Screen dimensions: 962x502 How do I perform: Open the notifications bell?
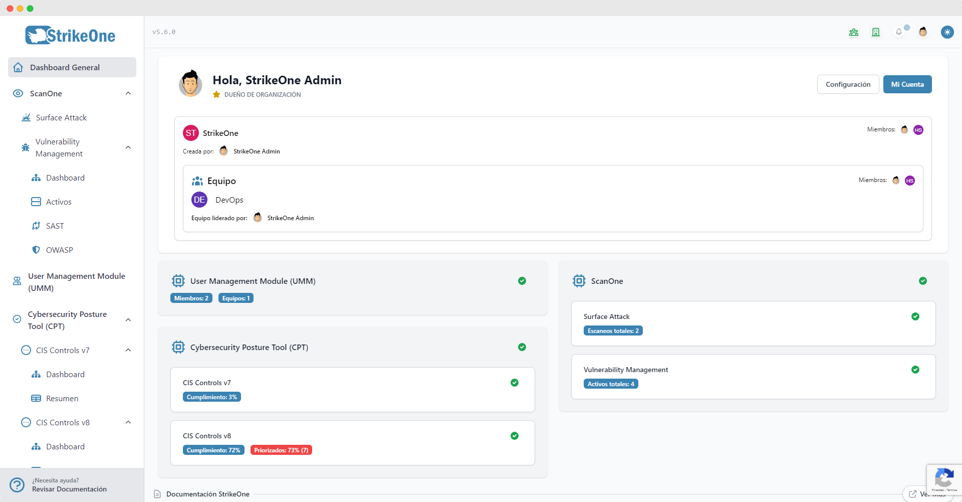coord(899,32)
